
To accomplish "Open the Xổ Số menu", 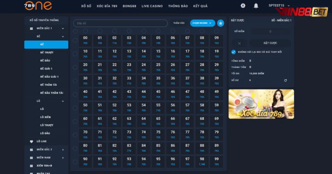I will [x=86, y=6].
